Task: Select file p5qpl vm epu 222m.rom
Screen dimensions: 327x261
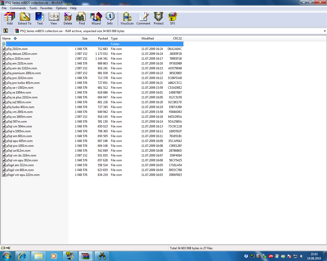Action: (x=92, y=175)
